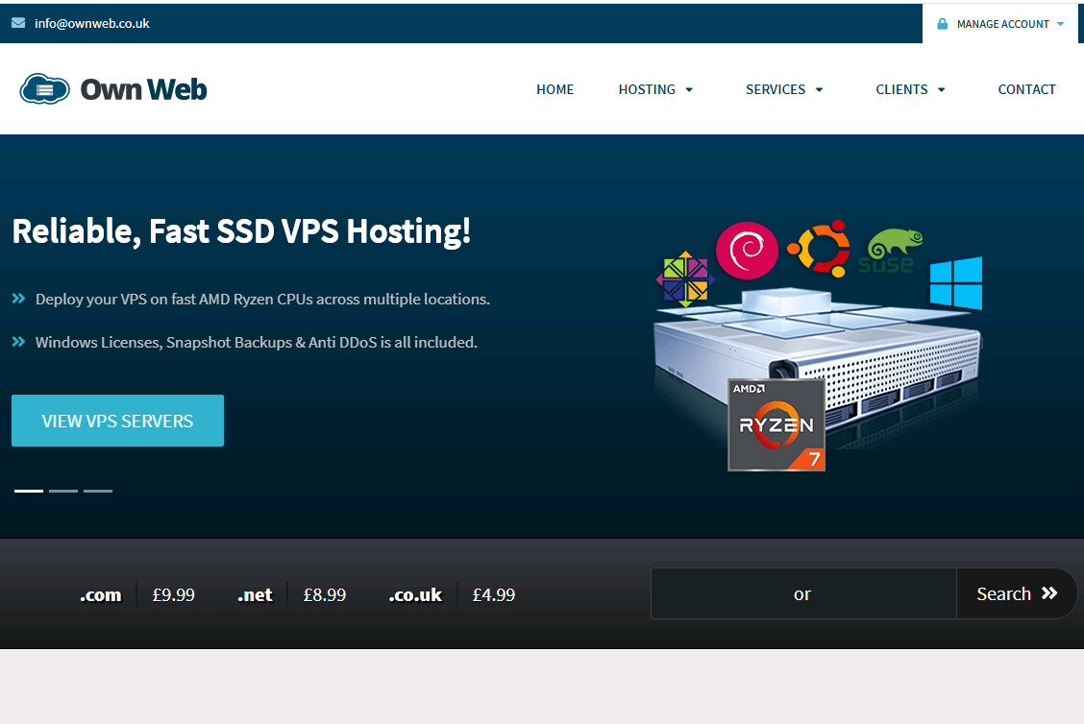The width and height of the screenshot is (1084, 724).
Task: Click the £9.99 price
Action: [x=174, y=594]
